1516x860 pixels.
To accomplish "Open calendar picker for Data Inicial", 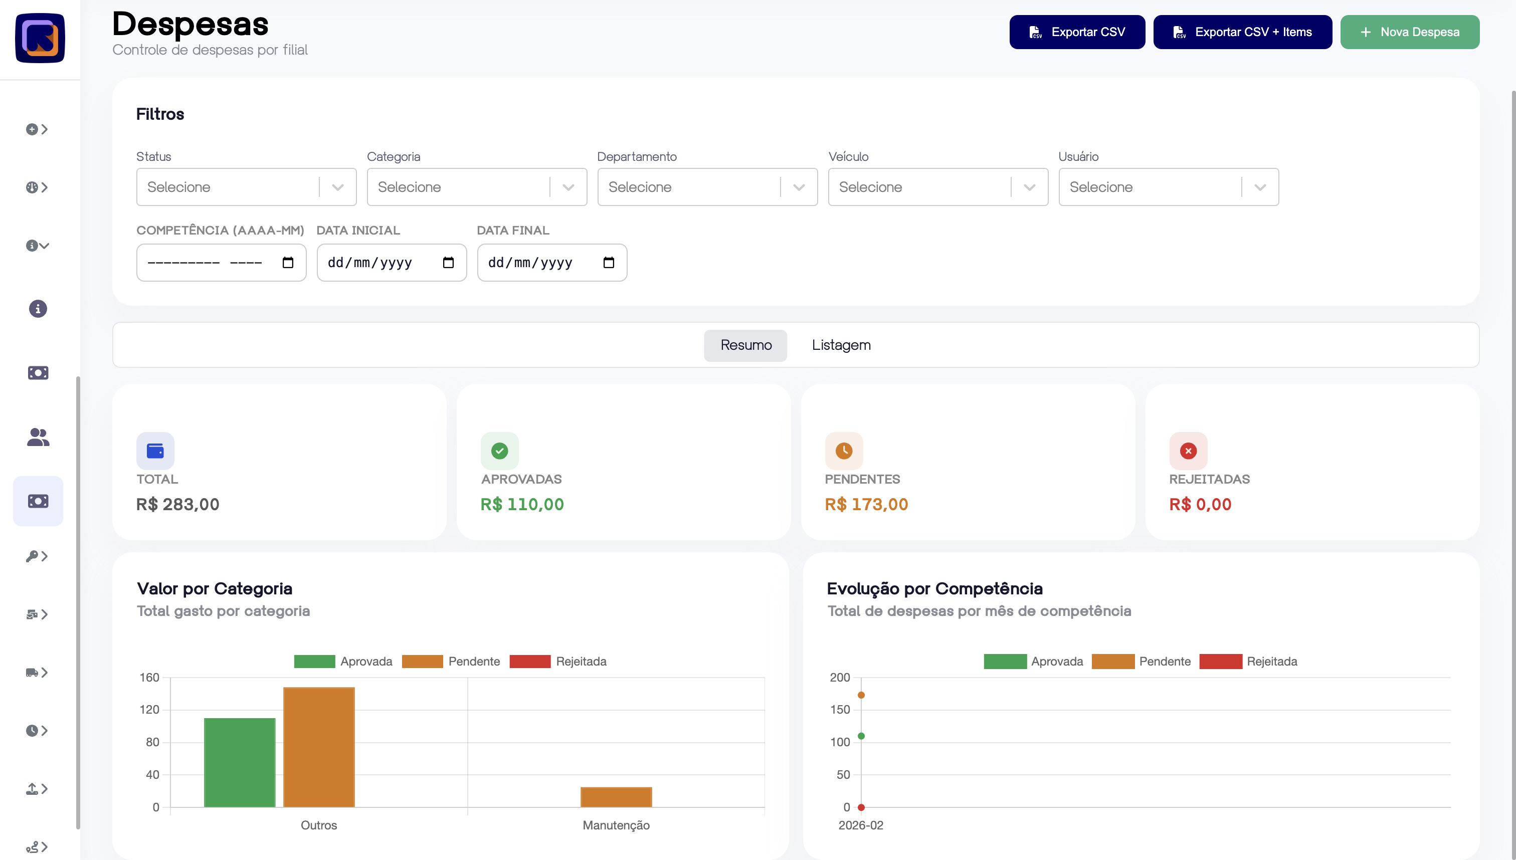I will click(448, 262).
